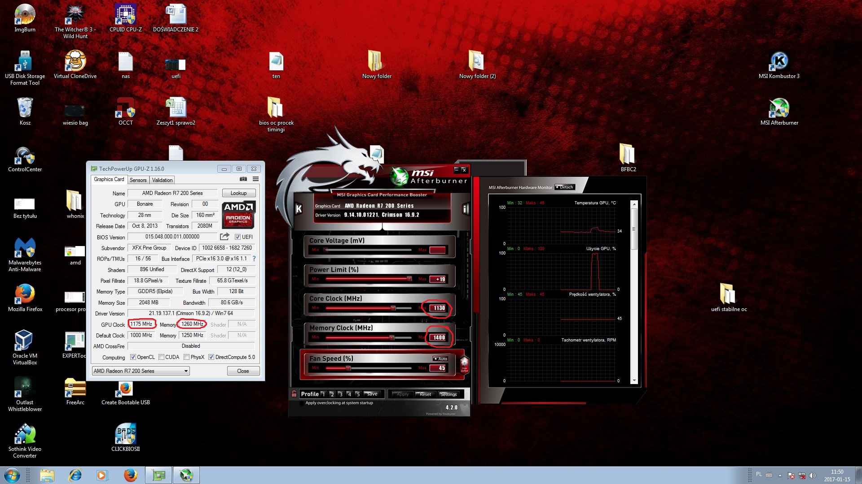Screen dimensions: 862x484
Task: Toggle the fan speed Auto button
Action: tap(440, 359)
